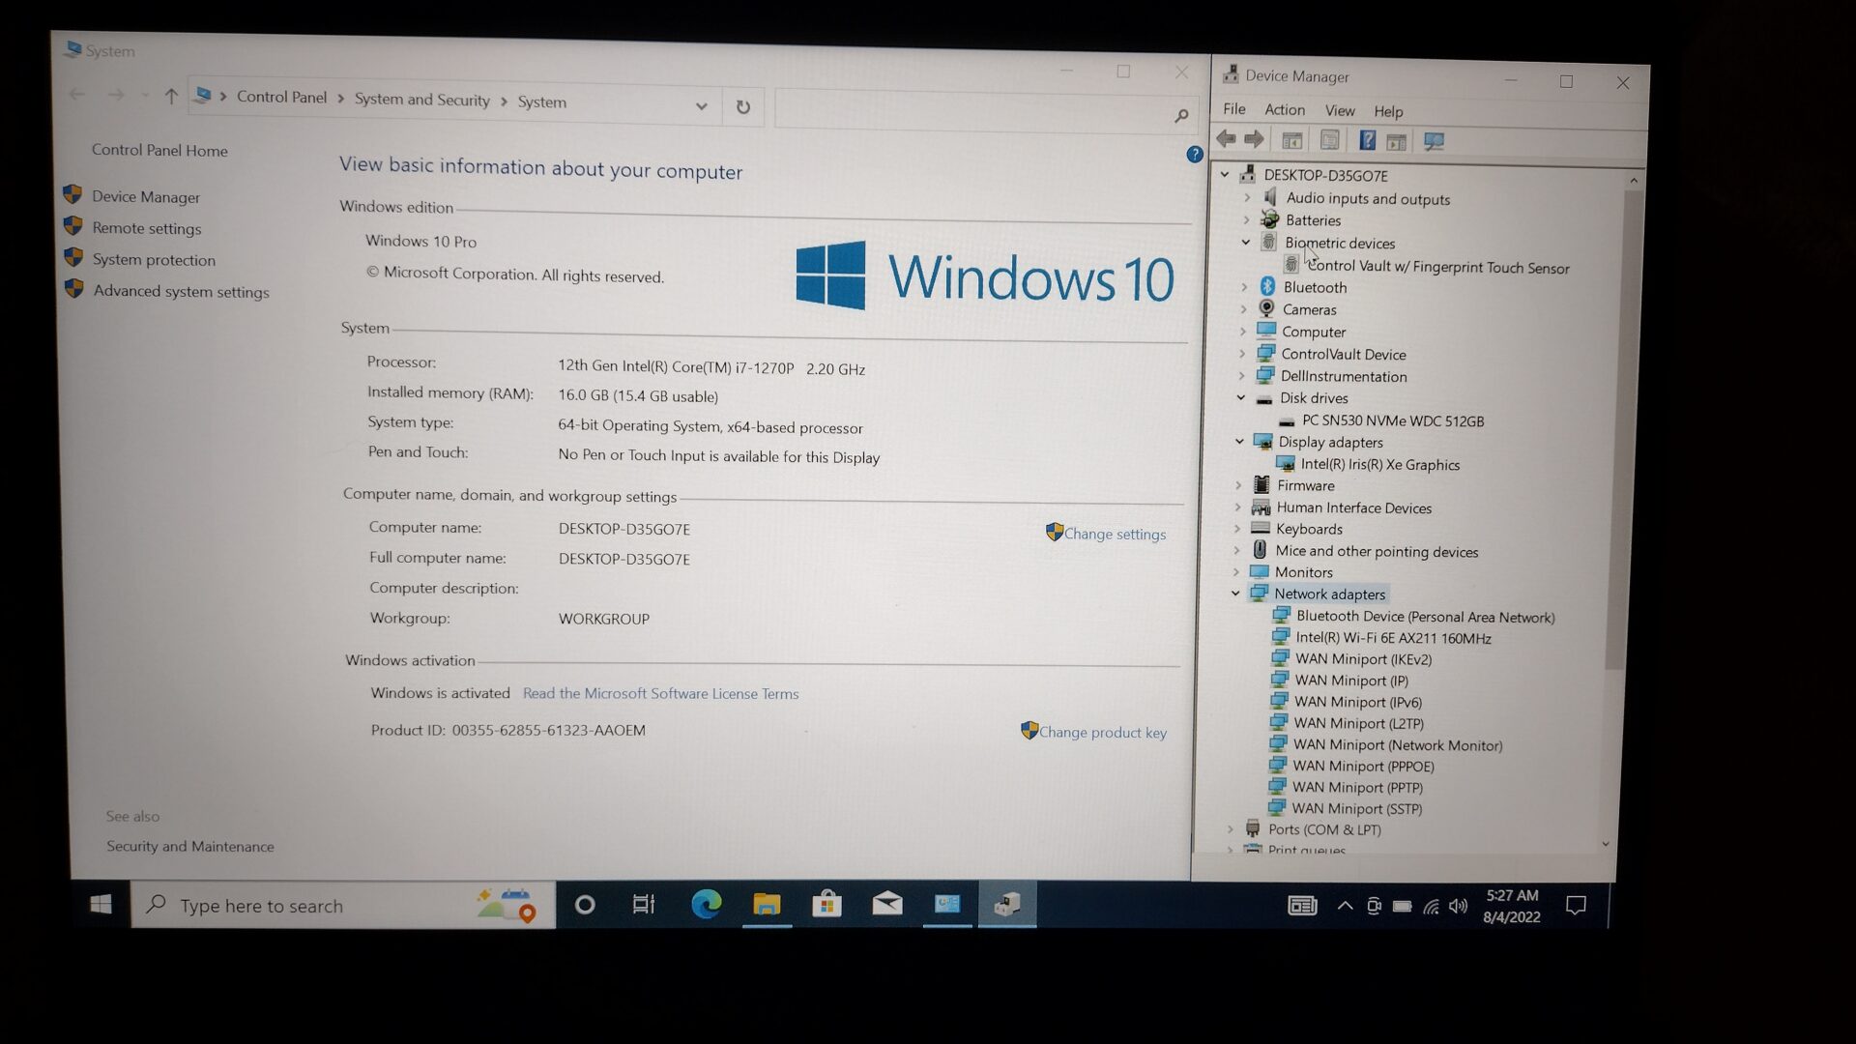Open address bar history dropdown in System window
Screen dimensions: 1856x1044
coord(702,106)
